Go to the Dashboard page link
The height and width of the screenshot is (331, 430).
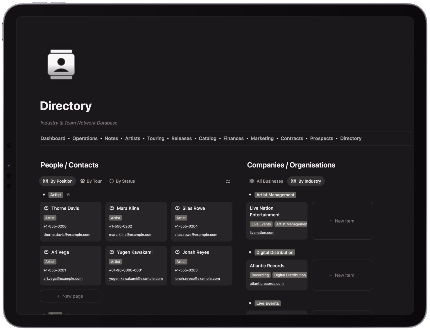point(53,138)
